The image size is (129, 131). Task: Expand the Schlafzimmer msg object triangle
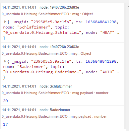click(x=5, y=22)
